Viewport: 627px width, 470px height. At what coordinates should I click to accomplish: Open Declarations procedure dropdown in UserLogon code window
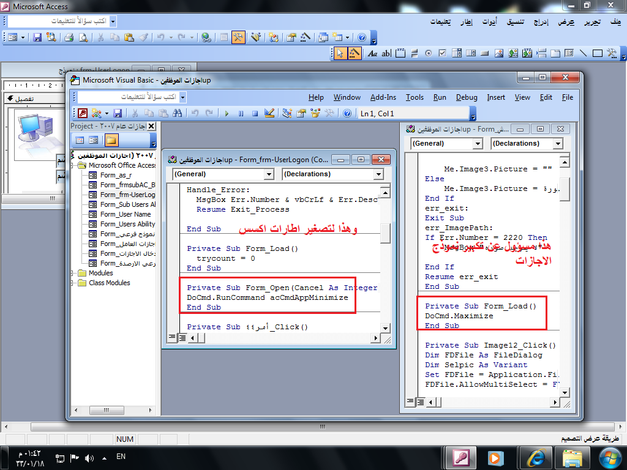[x=378, y=174]
